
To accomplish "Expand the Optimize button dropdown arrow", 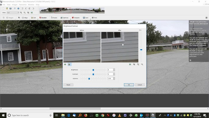I will point(70,19).
